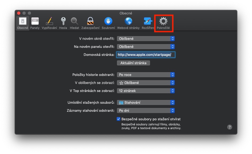Open the Obecné preferences tab
The image size is (252, 154).
pyautogui.click(x=22, y=24)
